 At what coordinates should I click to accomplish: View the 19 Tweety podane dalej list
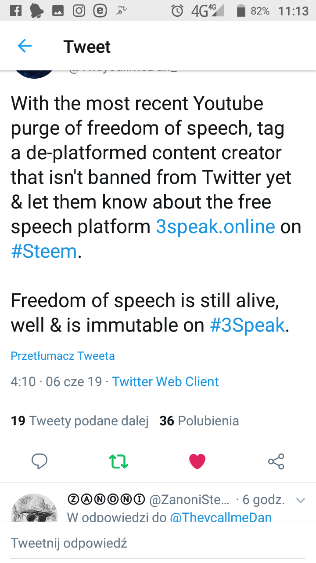coord(80,421)
